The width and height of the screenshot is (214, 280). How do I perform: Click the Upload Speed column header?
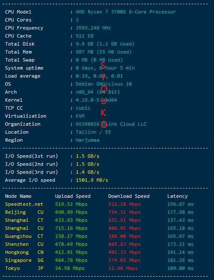tap(73, 196)
